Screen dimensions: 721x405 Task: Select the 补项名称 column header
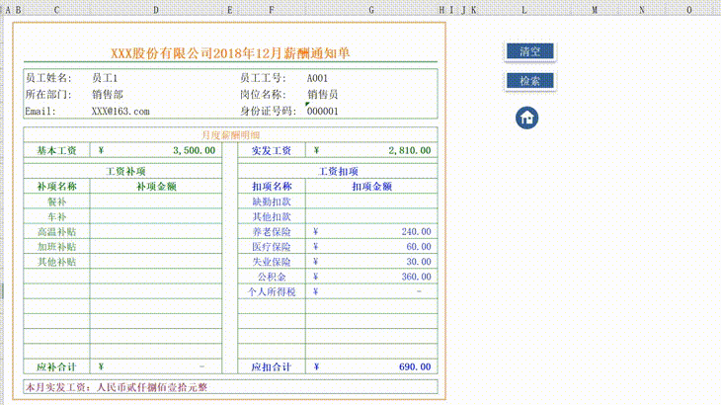click(56, 186)
